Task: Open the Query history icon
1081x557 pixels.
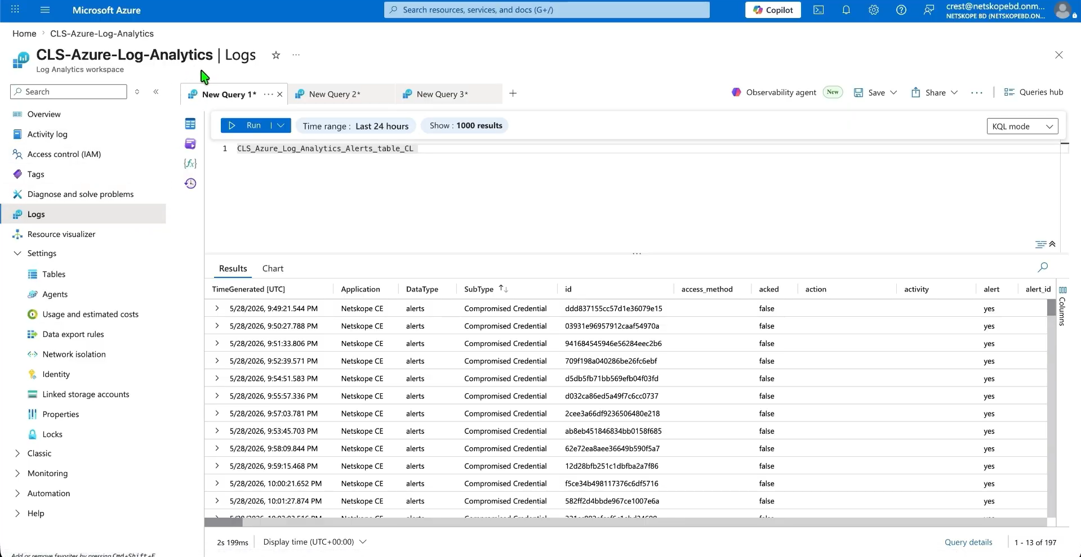Action: click(190, 183)
